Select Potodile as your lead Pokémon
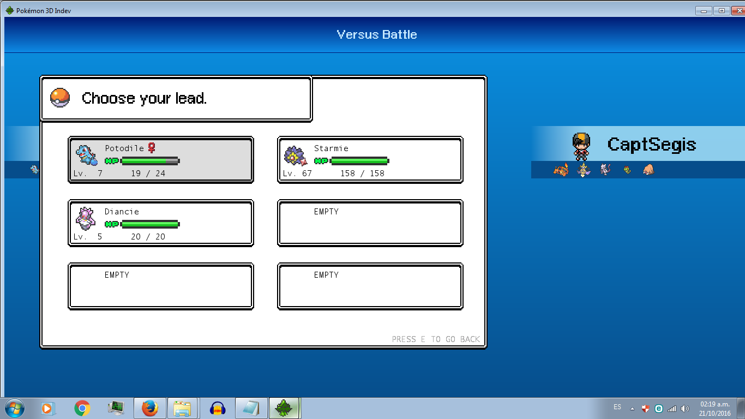Viewport: 745px width, 419px height. 160,159
